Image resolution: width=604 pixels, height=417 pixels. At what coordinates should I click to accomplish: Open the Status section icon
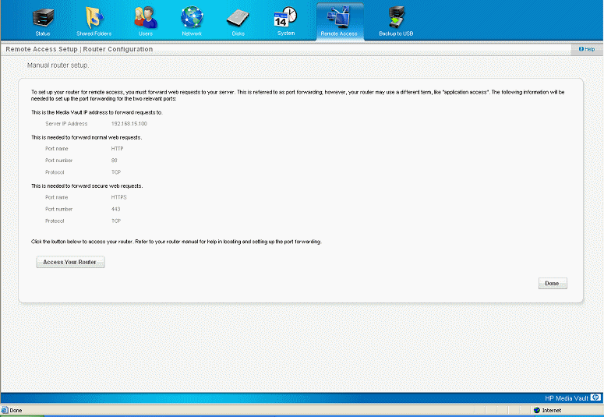click(x=42, y=18)
